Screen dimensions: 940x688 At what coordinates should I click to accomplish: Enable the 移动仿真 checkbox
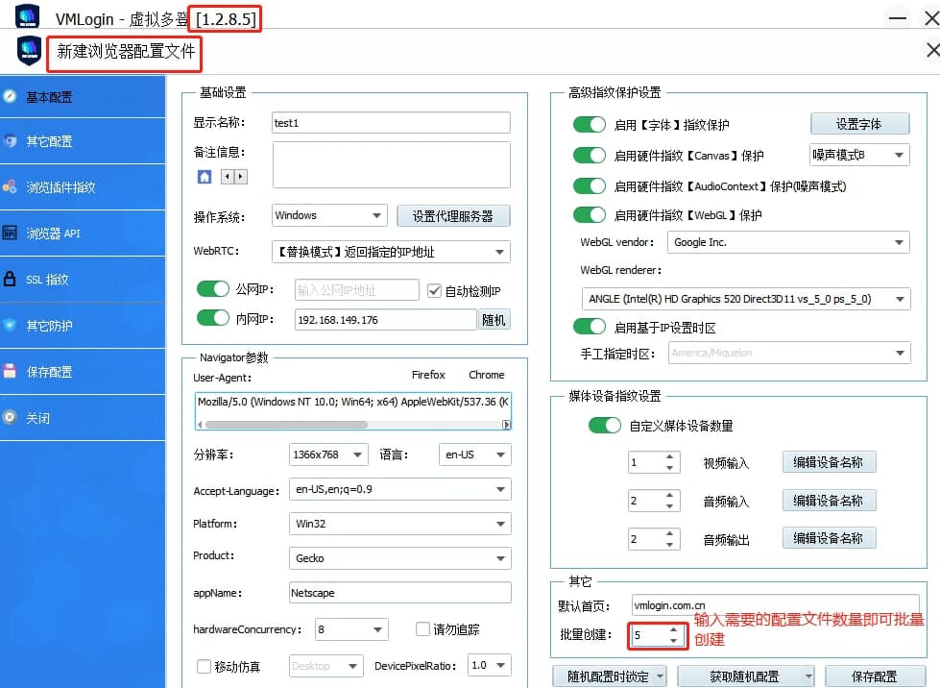coord(203,666)
